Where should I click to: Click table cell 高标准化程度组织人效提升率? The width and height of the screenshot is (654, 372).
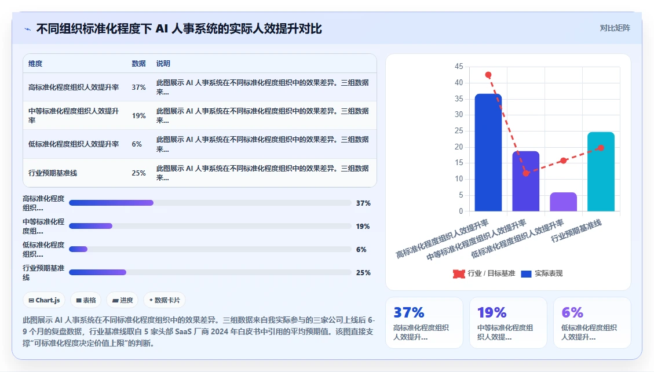coord(74,87)
